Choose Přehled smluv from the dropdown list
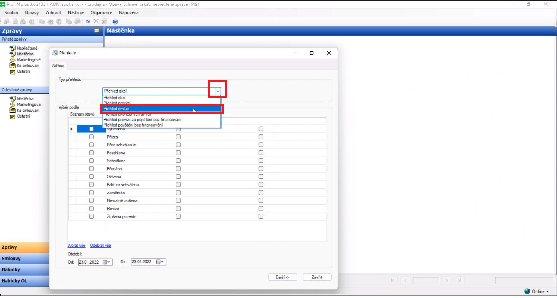The image size is (557, 298). (x=161, y=109)
